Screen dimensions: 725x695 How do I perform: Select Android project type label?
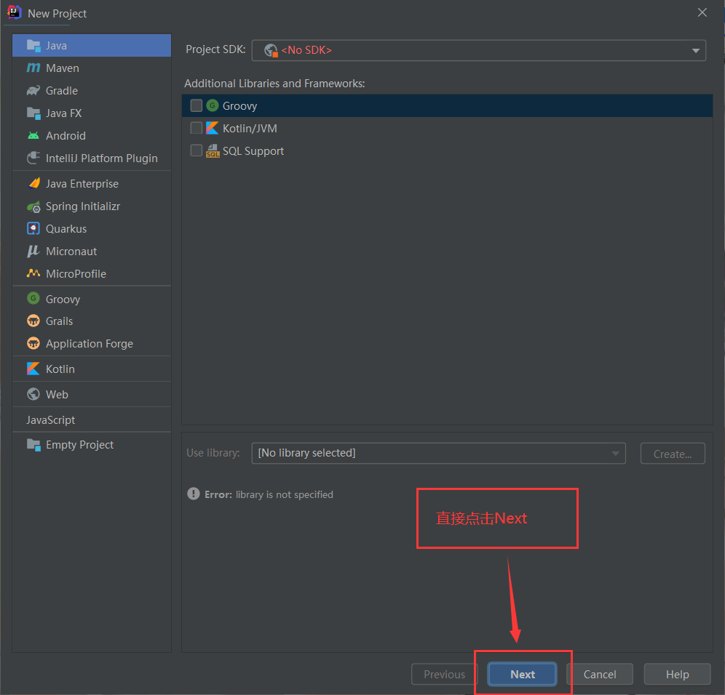(x=66, y=136)
